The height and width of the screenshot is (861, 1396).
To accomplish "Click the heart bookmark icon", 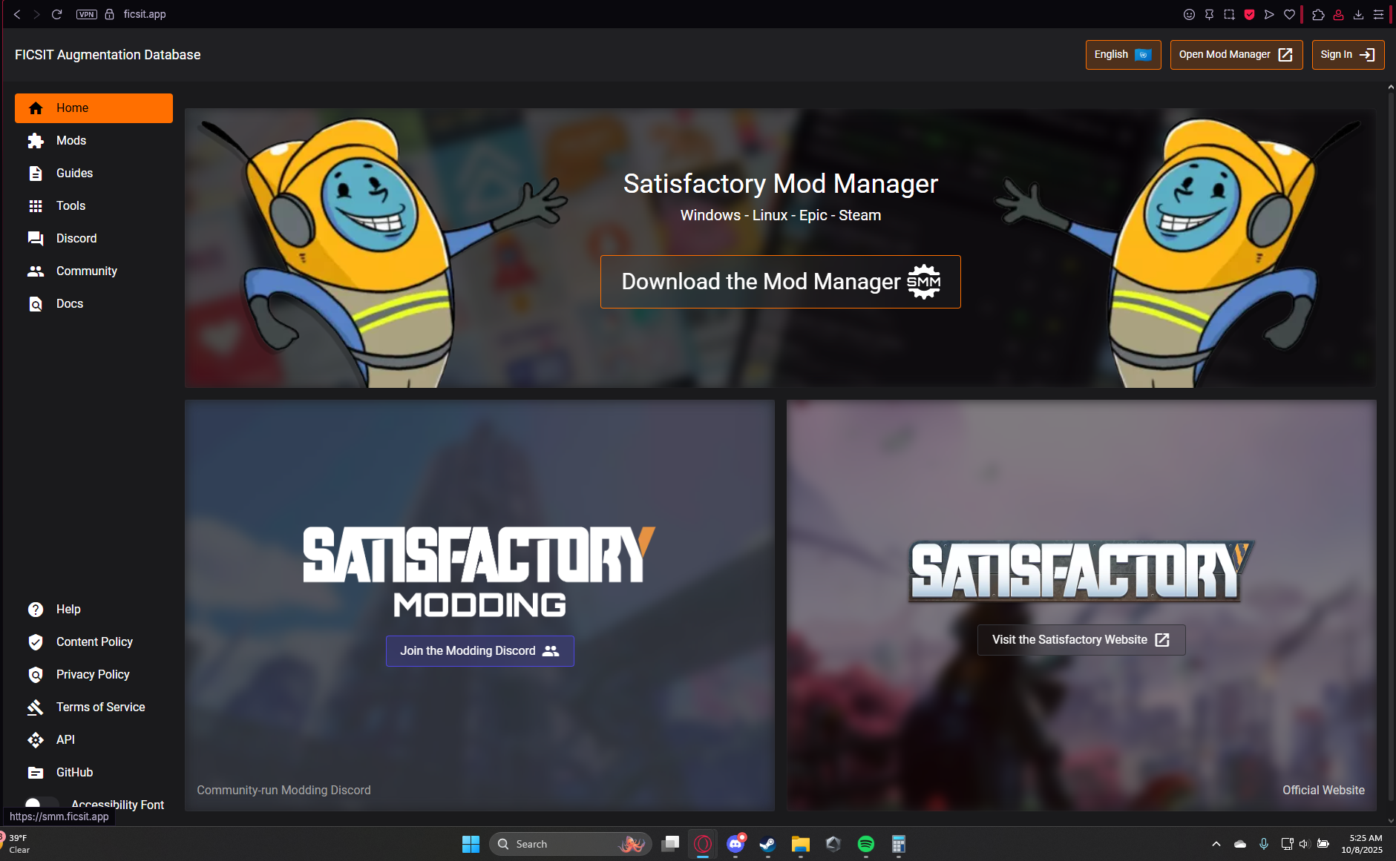I will click(x=1290, y=14).
